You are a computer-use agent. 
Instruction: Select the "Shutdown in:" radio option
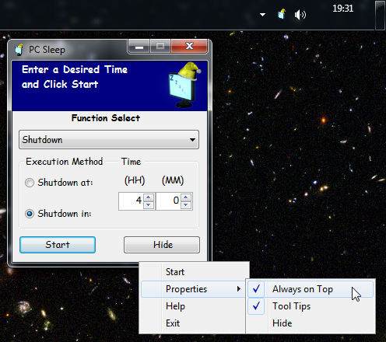[x=30, y=214]
